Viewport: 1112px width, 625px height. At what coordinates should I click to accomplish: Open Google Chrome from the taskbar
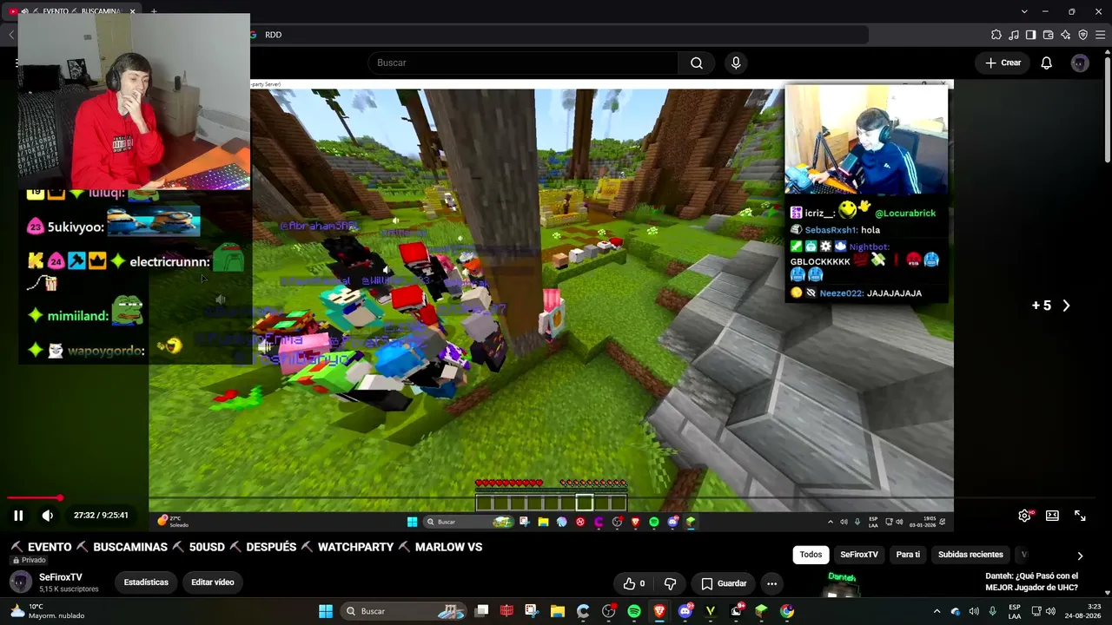point(787,611)
